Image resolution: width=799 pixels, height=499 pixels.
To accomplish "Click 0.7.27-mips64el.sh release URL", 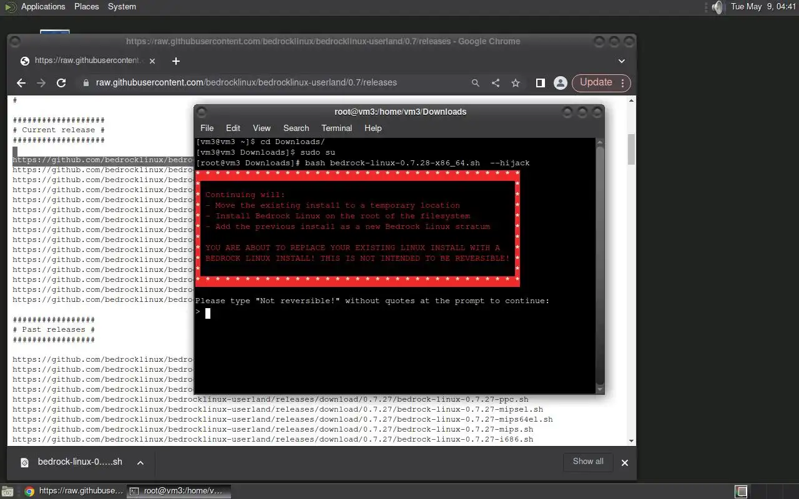I will click(283, 419).
